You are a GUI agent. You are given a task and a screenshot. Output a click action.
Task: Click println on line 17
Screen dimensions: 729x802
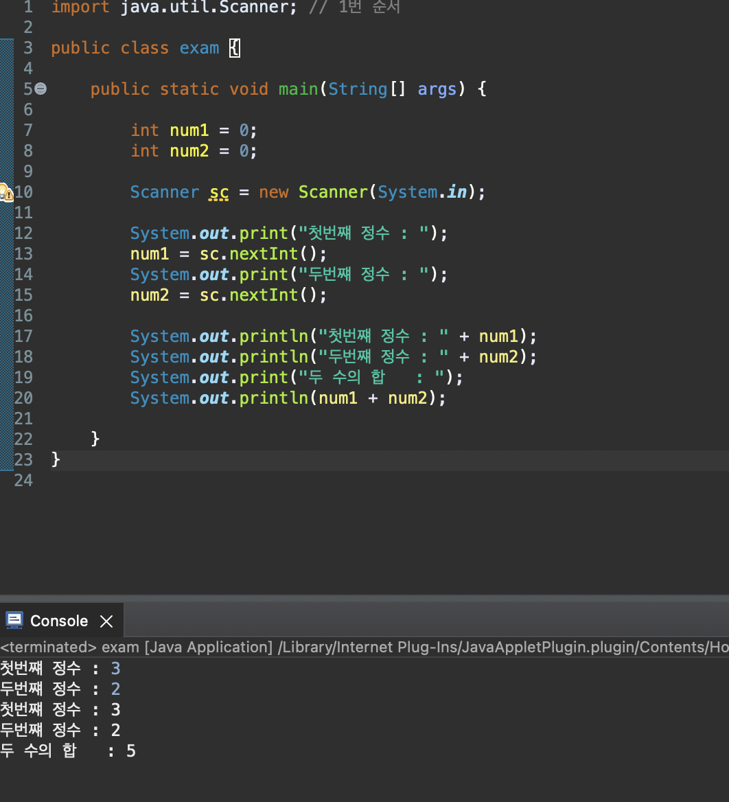[273, 336]
